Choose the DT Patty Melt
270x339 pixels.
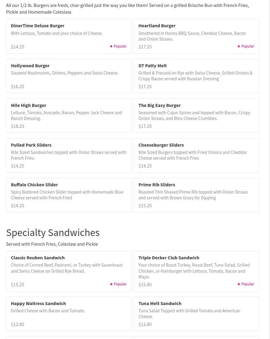tap(196, 76)
